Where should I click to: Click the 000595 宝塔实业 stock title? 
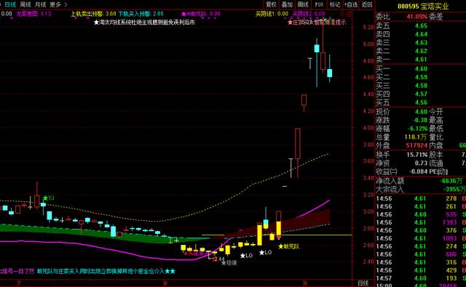(423, 7)
